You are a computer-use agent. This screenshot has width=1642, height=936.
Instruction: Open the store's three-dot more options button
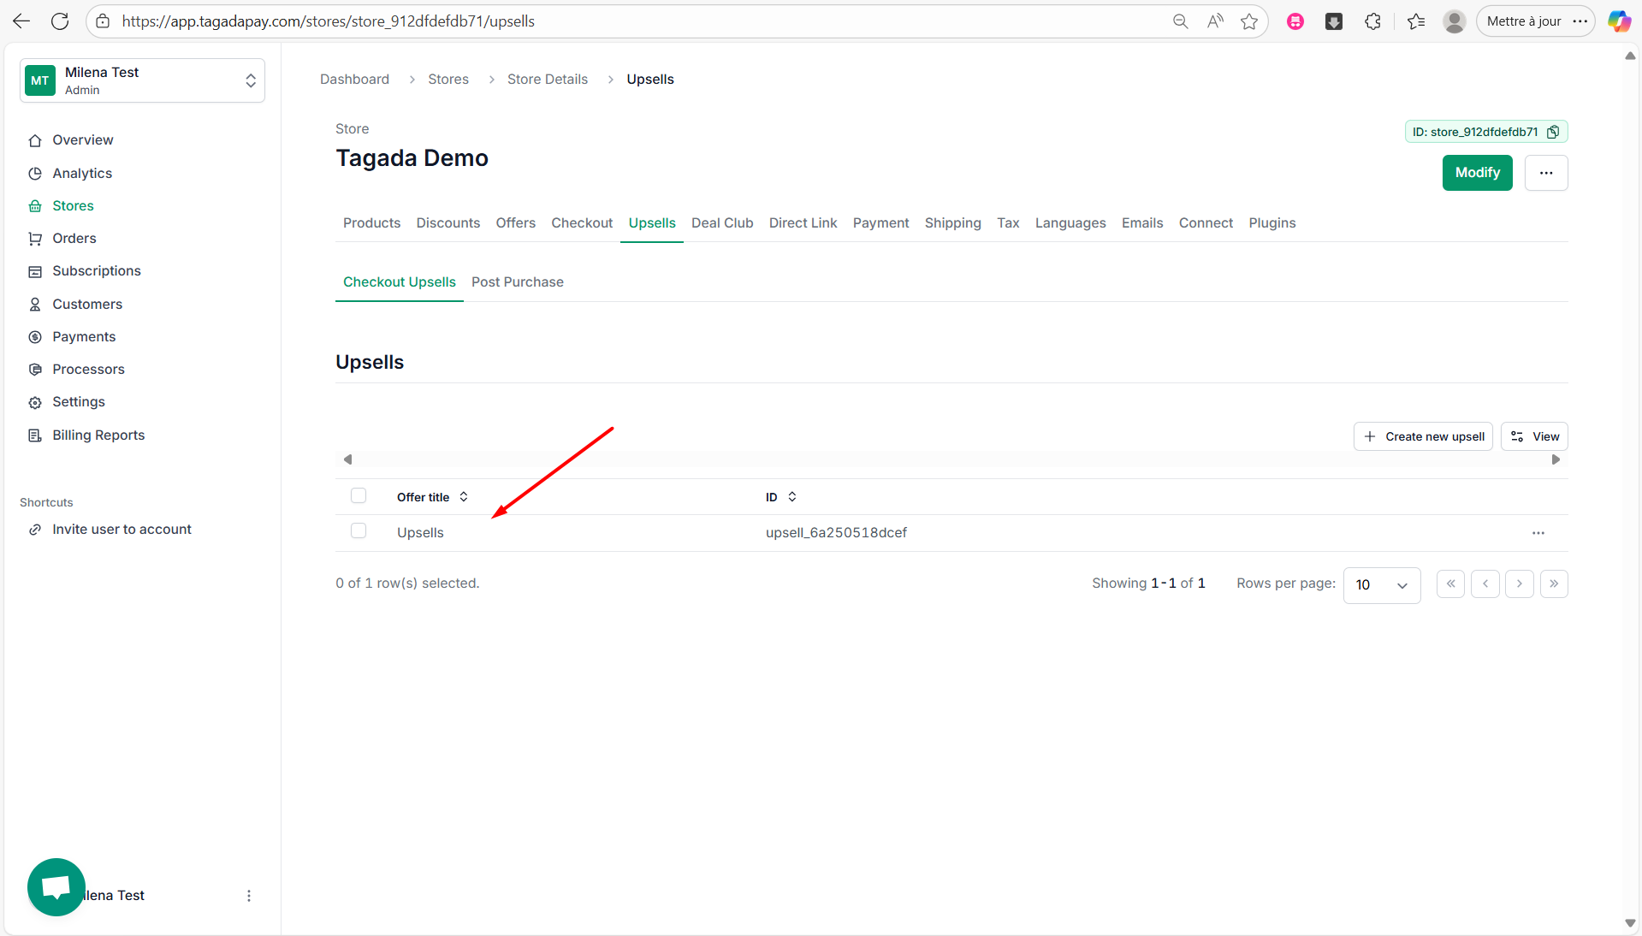pyautogui.click(x=1545, y=173)
